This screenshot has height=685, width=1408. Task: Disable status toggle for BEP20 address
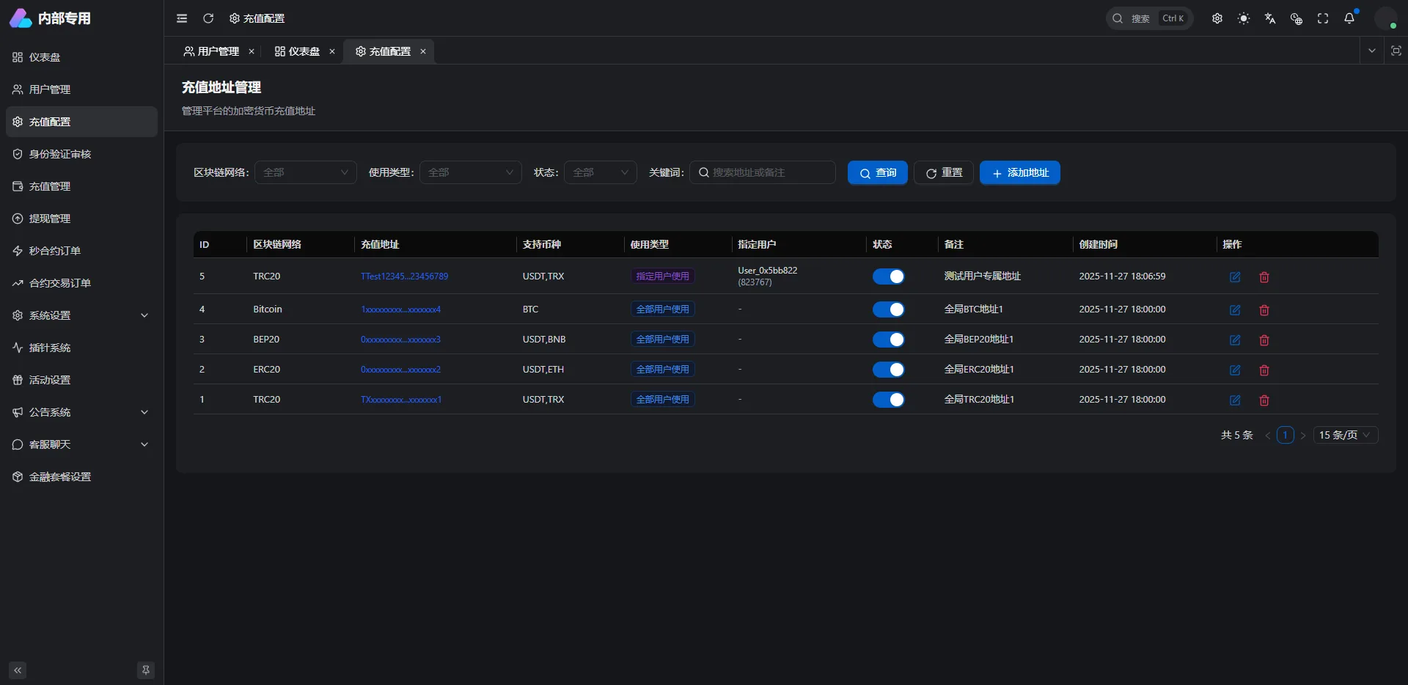(888, 340)
